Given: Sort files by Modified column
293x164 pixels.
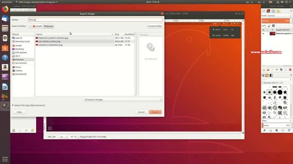Looking at the screenshot, I should click(129, 34).
